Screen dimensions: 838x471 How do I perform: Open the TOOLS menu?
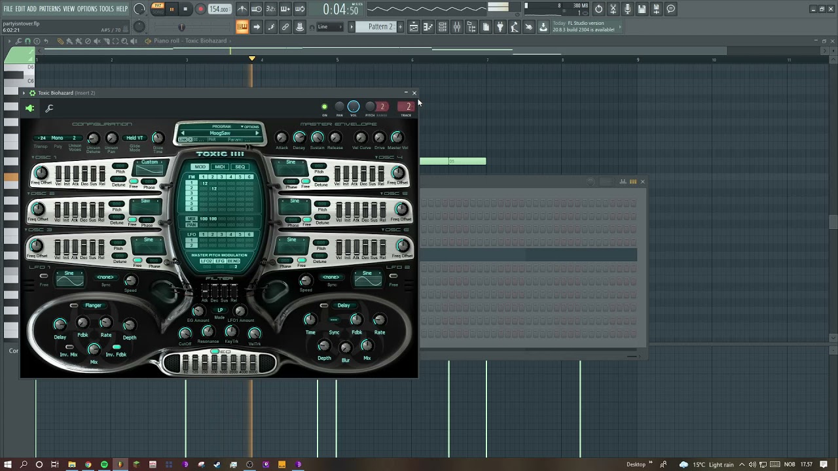pyautogui.click(x=106, y=9)
